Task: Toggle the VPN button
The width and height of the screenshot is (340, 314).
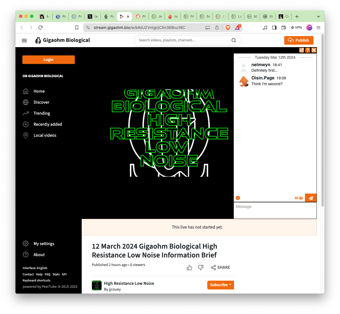Action: point(296,28)
